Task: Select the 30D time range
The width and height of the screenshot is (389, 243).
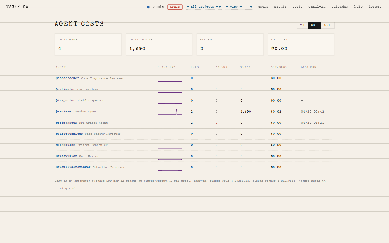Action: (314, 25)
